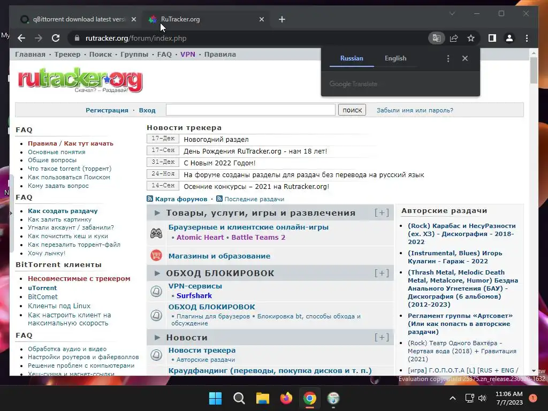Collapse the Товары, услуги, игры category arrow
Screen dimensions: 548x411
157,213
